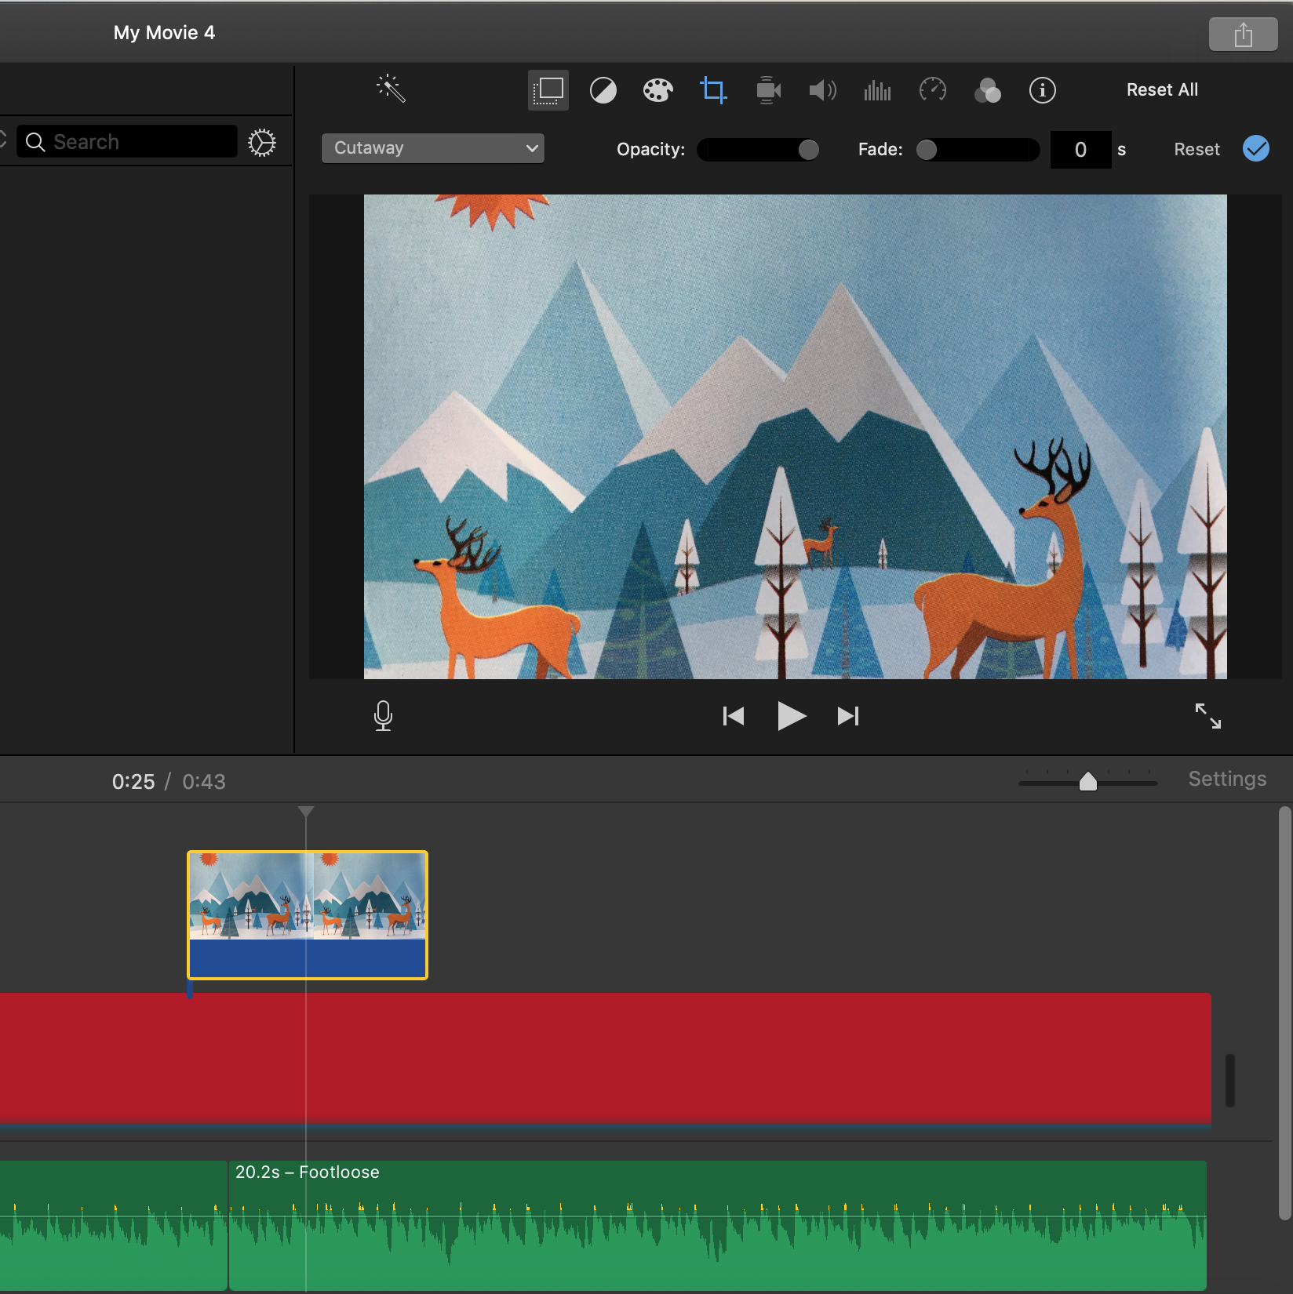This screenshot has height=1294, width=1293.
Task: Open browser filter settings gear
Action: click(x=262, y=143)
